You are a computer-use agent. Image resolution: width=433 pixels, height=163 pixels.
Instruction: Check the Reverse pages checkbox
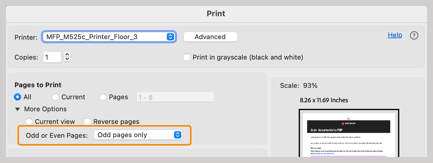coord(87,121)
